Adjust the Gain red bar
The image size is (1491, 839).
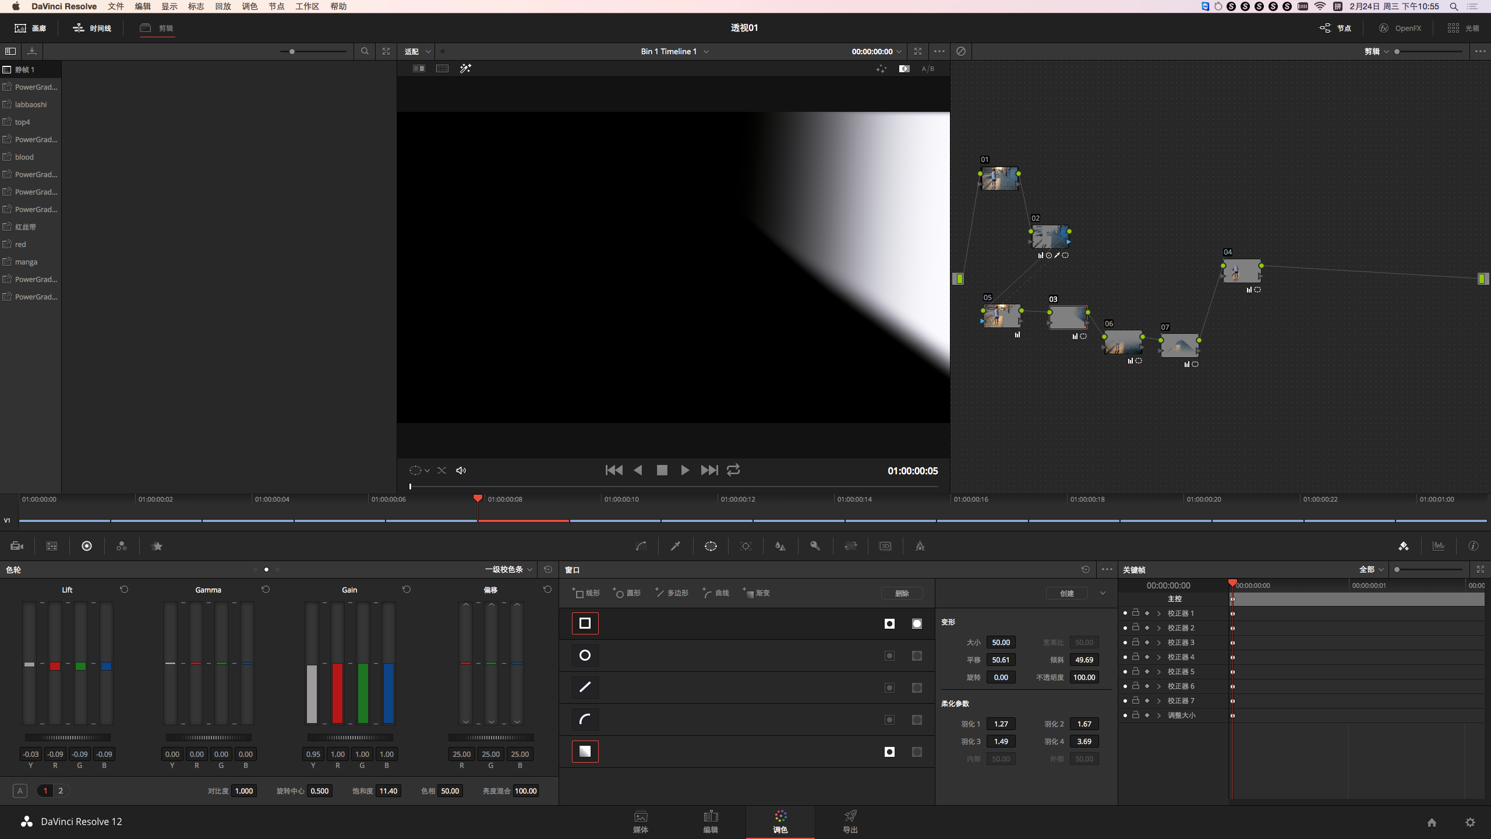pyautogui.click(x=337, y=663)
